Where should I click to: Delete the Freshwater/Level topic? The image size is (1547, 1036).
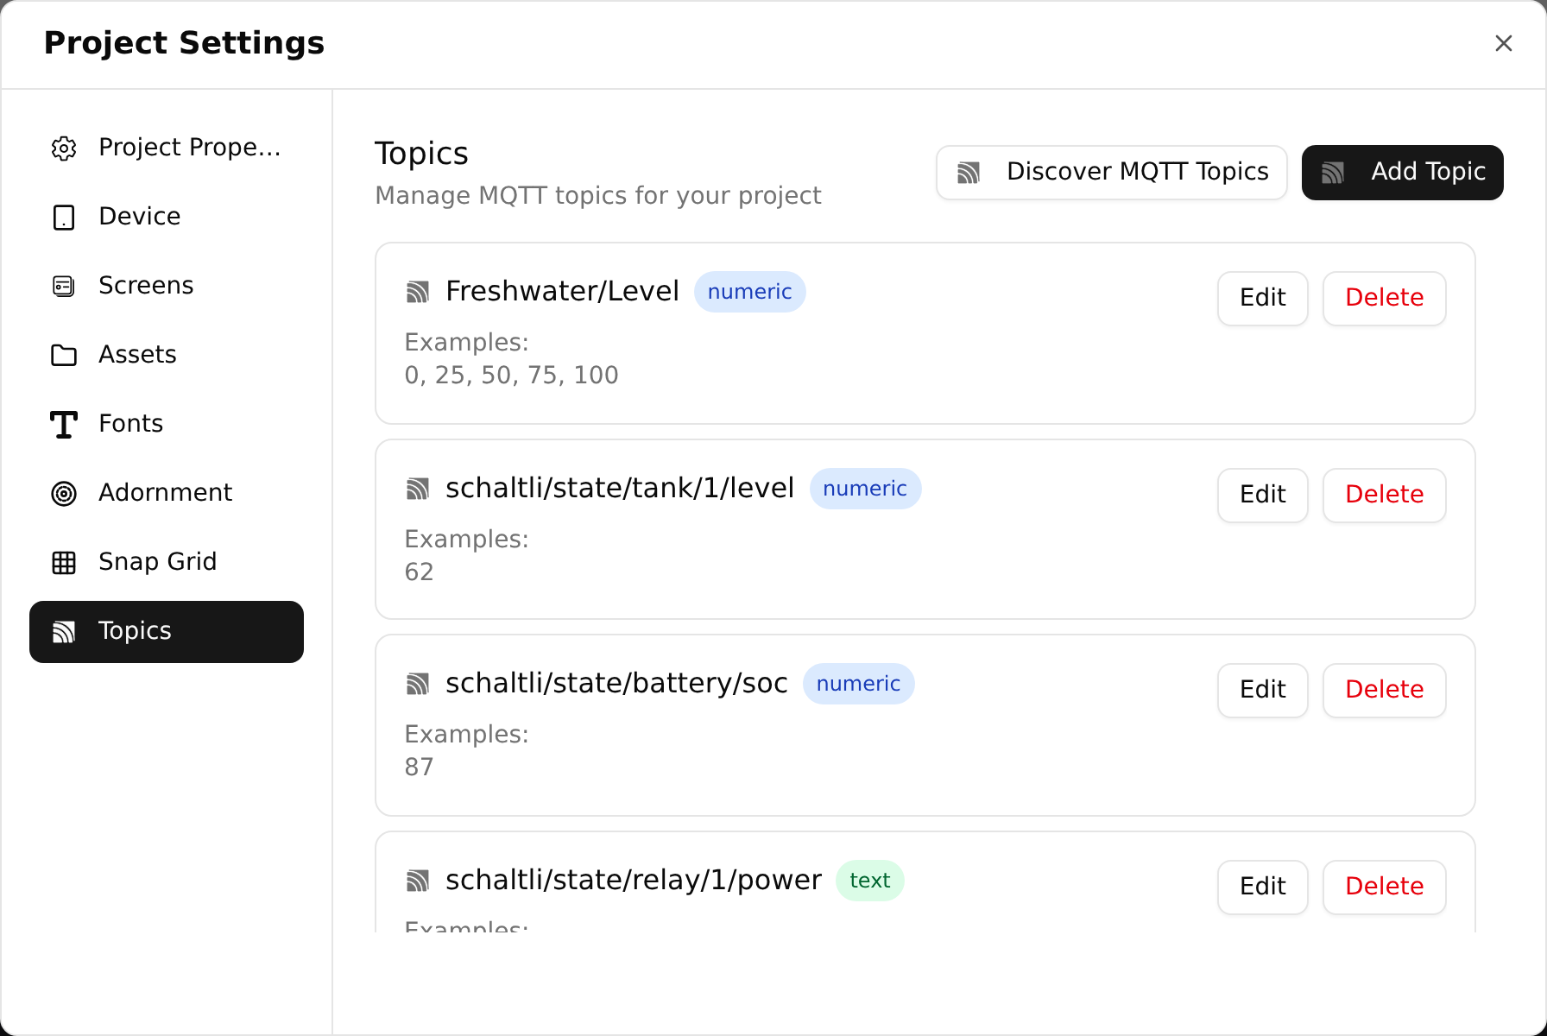point(1385,299)
